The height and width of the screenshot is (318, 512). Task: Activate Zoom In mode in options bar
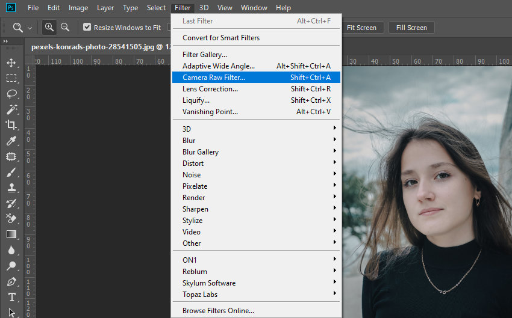[49, 28]
